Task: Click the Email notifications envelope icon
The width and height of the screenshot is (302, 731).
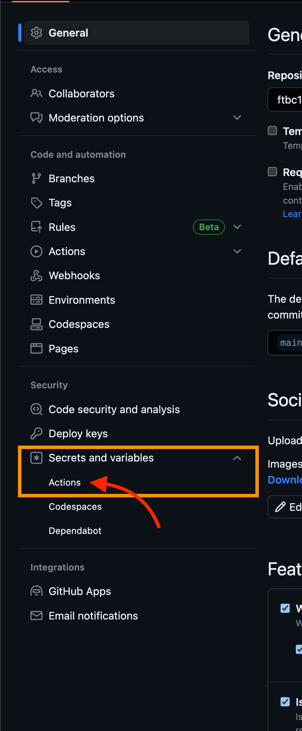Action: pos(36,615)
